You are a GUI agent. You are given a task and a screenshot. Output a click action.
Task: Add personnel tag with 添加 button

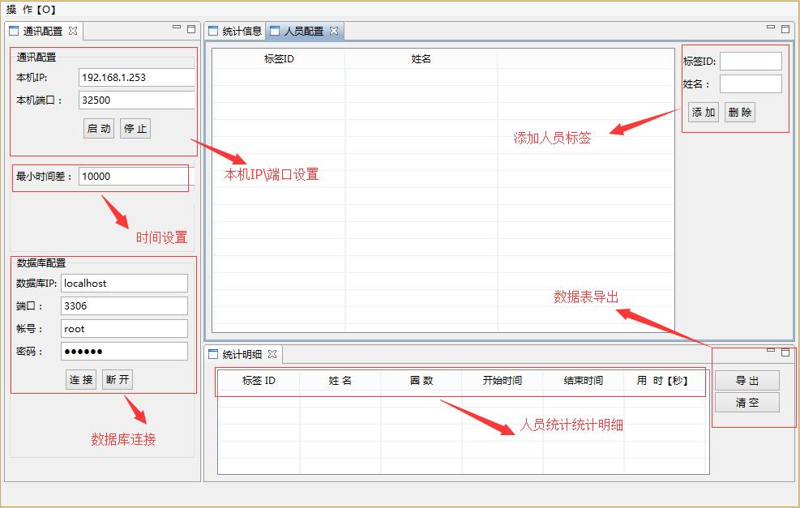(x=704, y=112)
